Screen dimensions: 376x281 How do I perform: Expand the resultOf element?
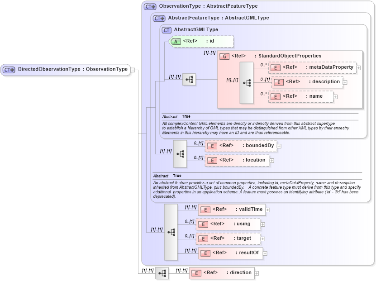[266, 253]
